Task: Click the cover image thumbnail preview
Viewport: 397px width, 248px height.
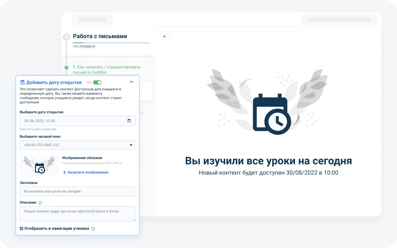Action: (x=39, y=166)
